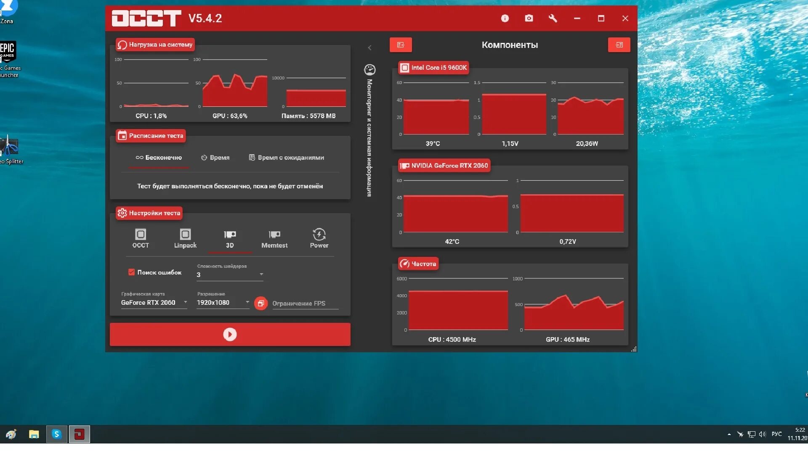Viewport: 808px width, 454px height.
Task: Open the Epic Games Launcher desktop icon
Action: click(8, 59)
